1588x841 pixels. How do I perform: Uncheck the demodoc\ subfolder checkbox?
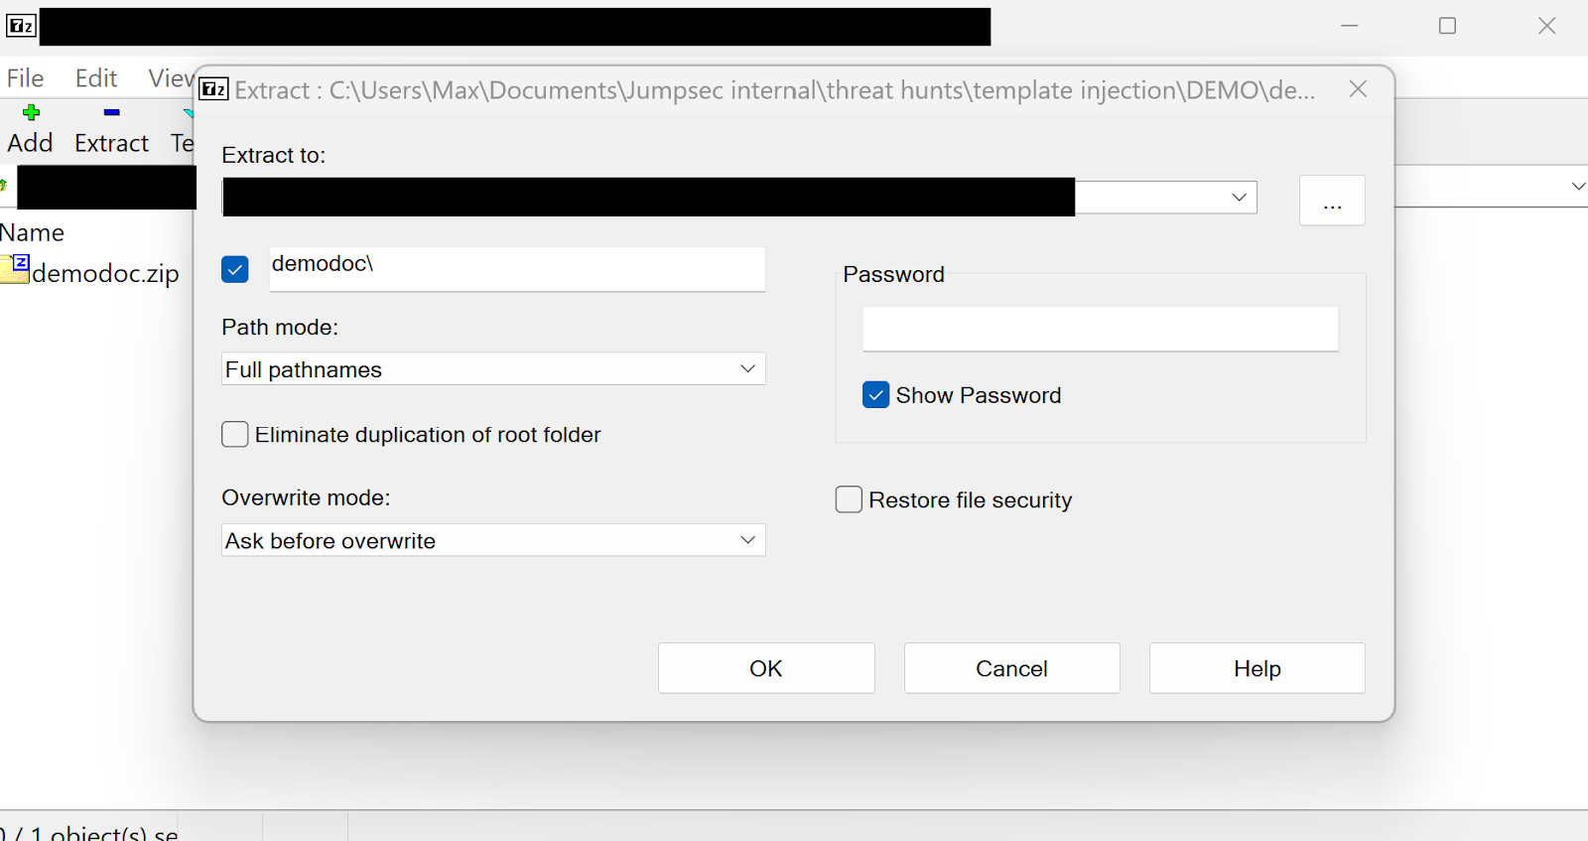235,270
